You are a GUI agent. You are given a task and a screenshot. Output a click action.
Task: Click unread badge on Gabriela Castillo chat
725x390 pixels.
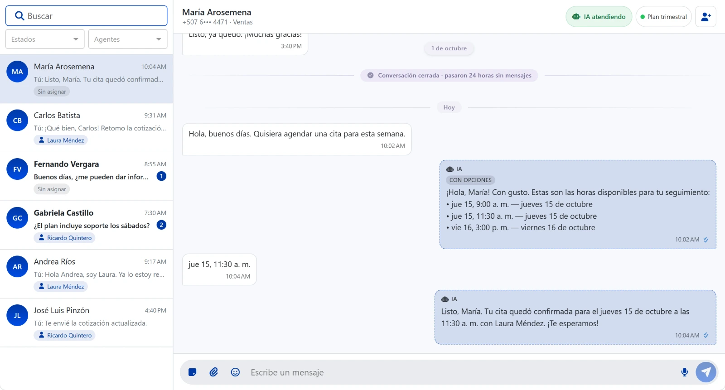(x=161, y=225)
